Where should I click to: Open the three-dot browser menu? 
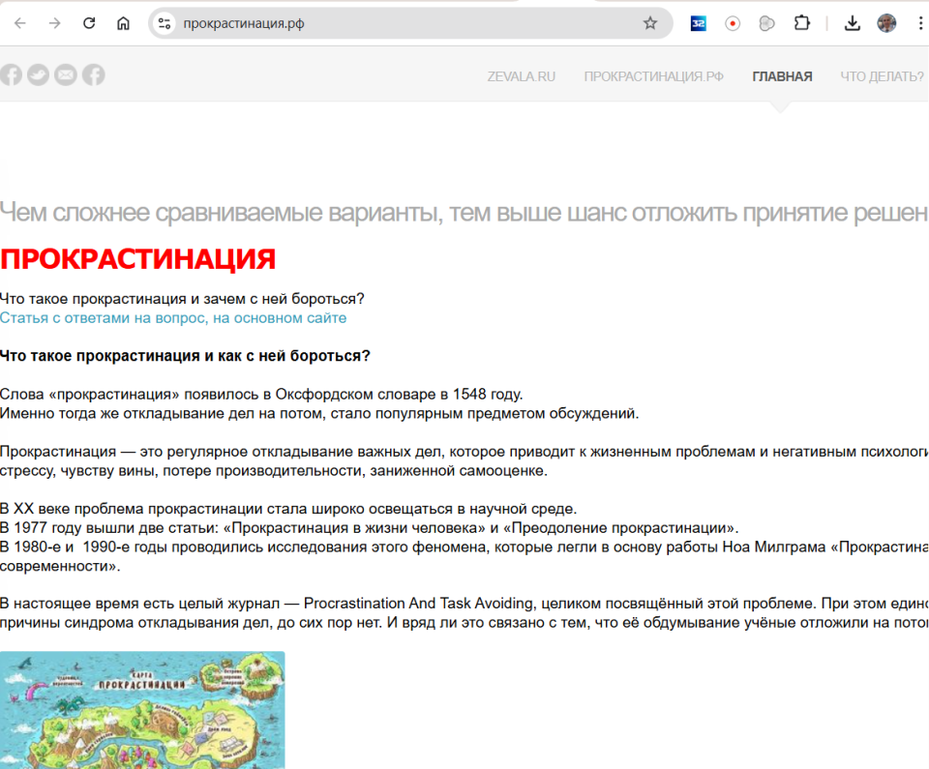922,22
